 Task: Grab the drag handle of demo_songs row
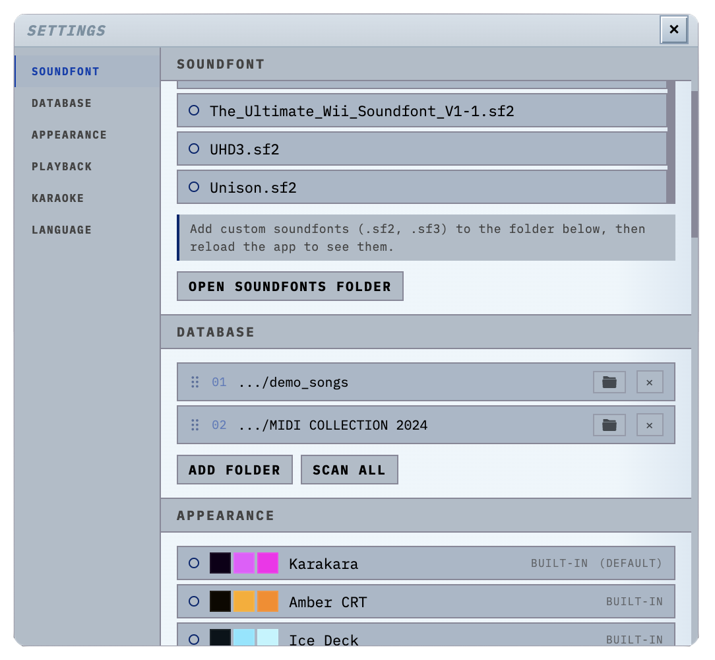tap(195, 382)
